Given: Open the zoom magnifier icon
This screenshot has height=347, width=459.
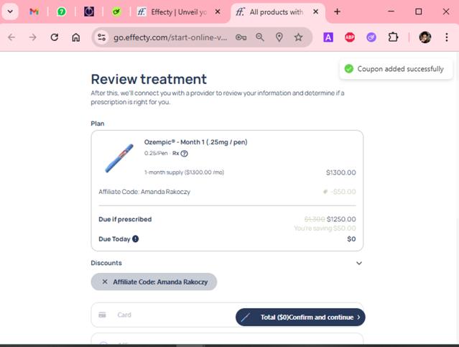Looking at the screenshot, I should point(260,37).
